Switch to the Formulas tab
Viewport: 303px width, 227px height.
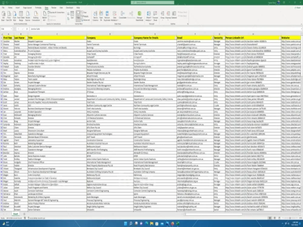click(38, 8)
